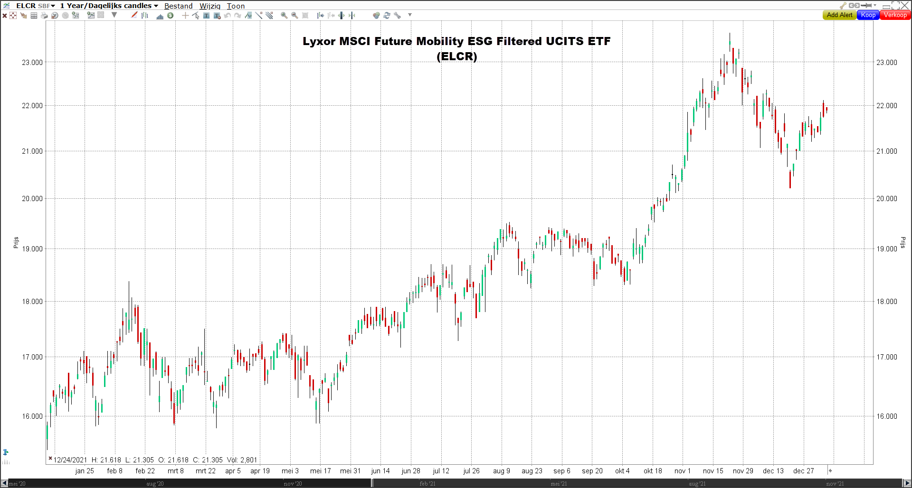Open the 1 Year/Dagelijks candles timeframe dropdown

[109, 6]
